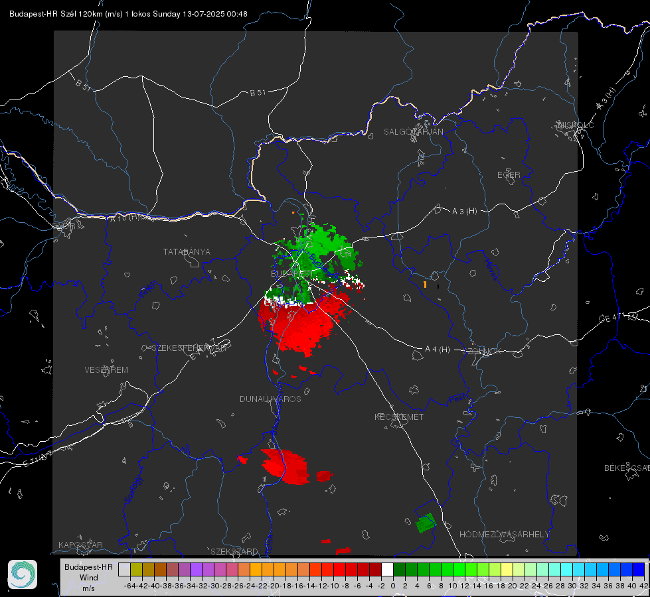Click the small green echo near HODMEZOVASARHELY
Screen dimensions: 650x597
coord(426,523)
